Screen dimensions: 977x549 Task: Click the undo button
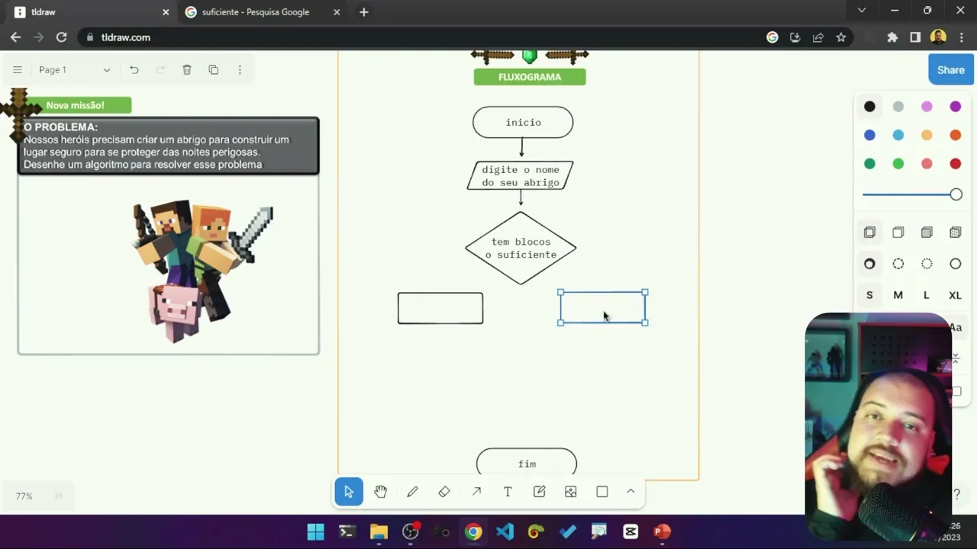tap(134, 69)
